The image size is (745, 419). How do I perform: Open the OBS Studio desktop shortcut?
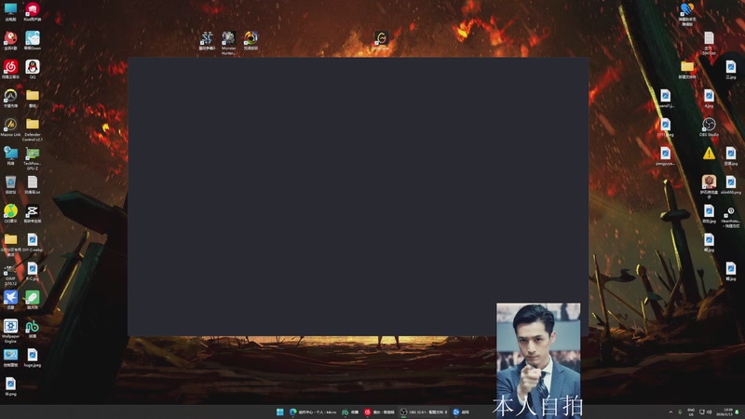click(x=709, y=127)
